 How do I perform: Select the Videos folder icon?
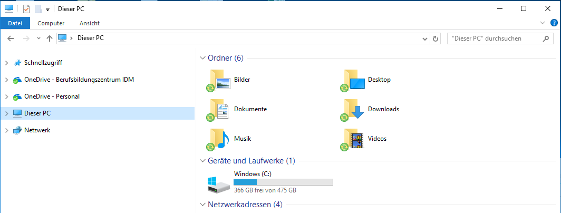(x=352, y=139)
